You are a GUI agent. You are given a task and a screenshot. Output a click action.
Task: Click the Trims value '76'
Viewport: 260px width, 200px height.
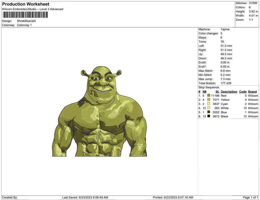[x=222, y=42]
